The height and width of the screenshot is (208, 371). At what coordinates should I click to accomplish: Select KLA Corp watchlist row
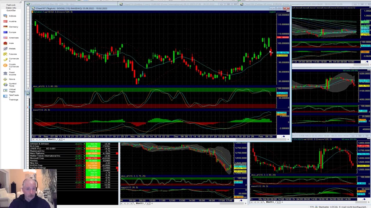tap(74, 146)
